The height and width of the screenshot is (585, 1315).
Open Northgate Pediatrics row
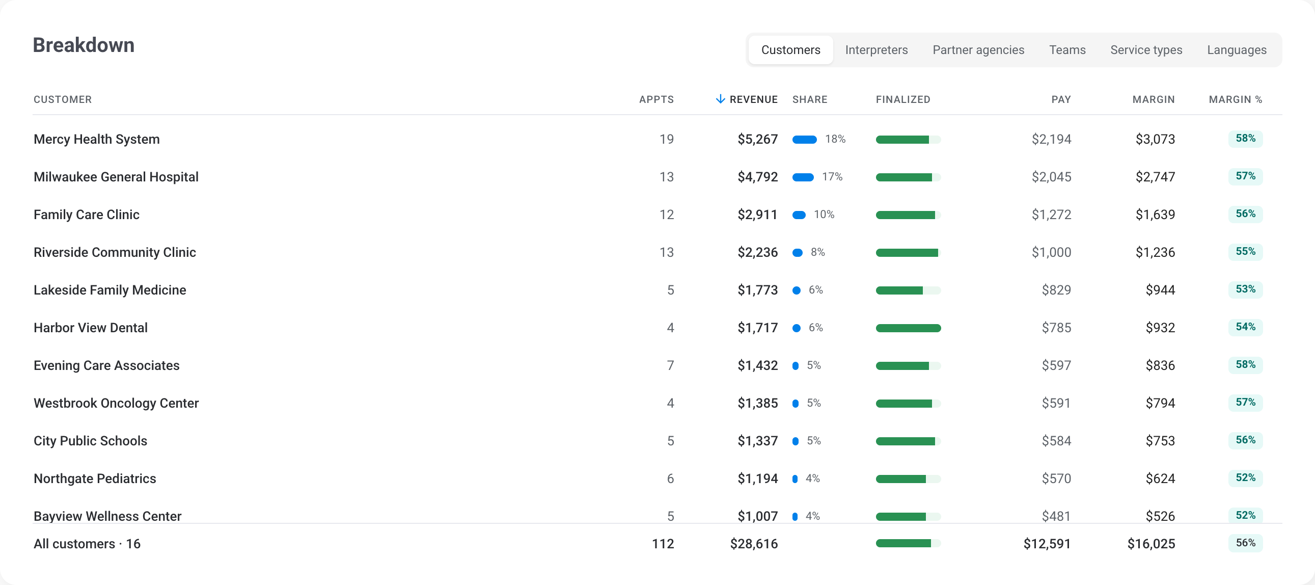pos(657,478)
